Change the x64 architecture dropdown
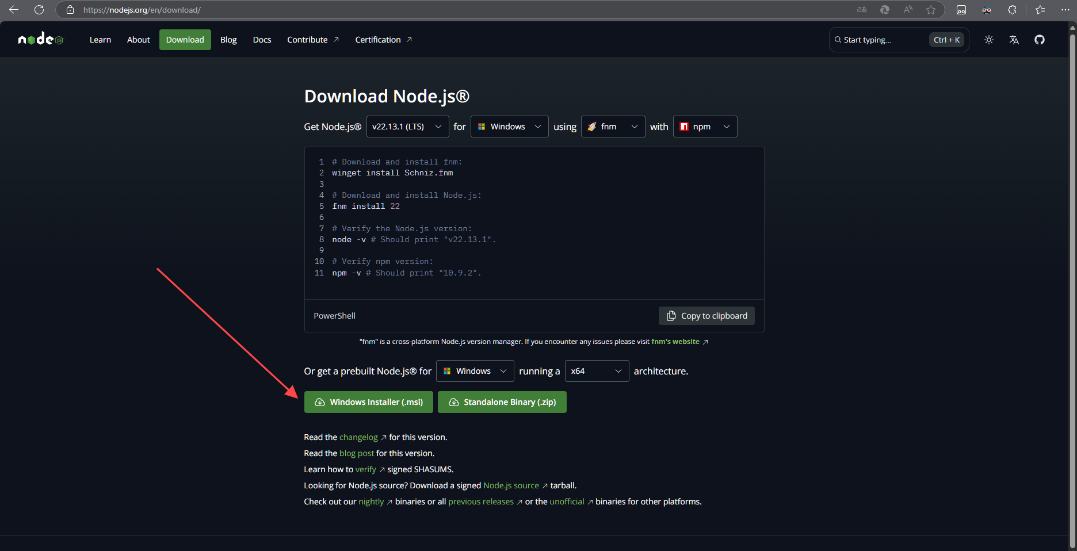The image size is (1077, 551). [597, 371]
